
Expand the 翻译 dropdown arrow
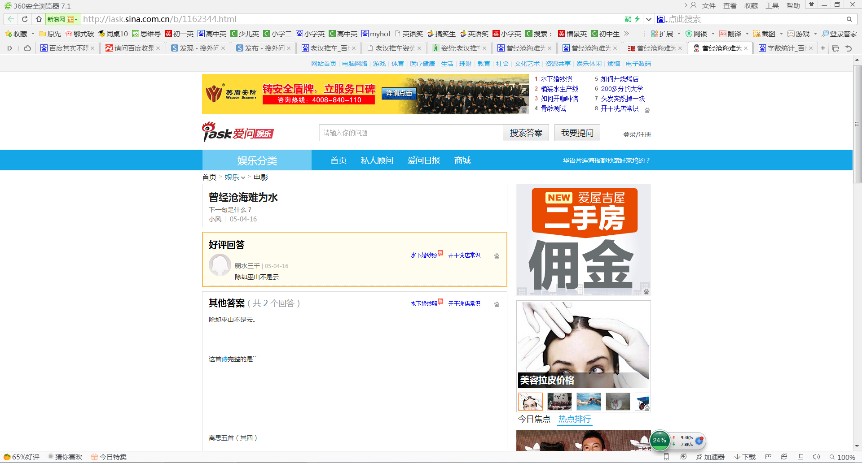click(747, 34)
